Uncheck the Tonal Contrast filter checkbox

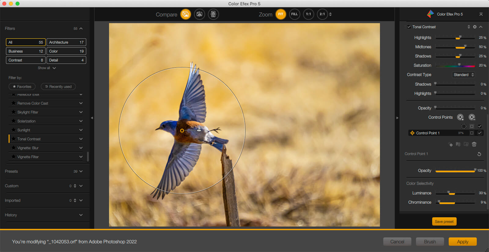[x=409, y=27]
